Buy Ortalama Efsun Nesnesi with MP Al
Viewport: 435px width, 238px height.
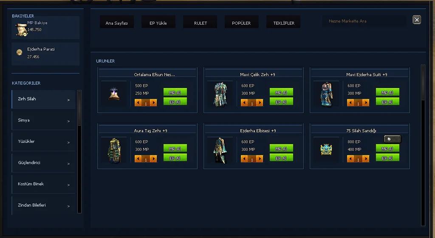point(175,92)
